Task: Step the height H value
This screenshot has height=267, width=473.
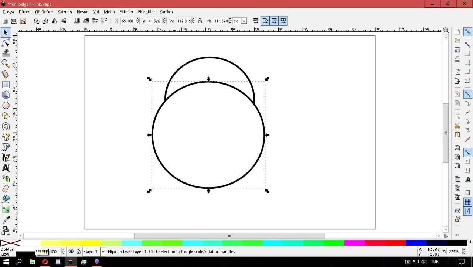Action: (230, 21)
